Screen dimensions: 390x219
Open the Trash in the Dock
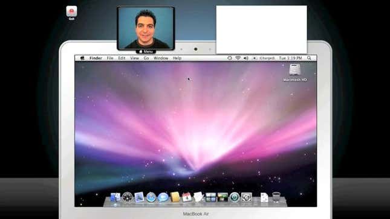(276, 197)
